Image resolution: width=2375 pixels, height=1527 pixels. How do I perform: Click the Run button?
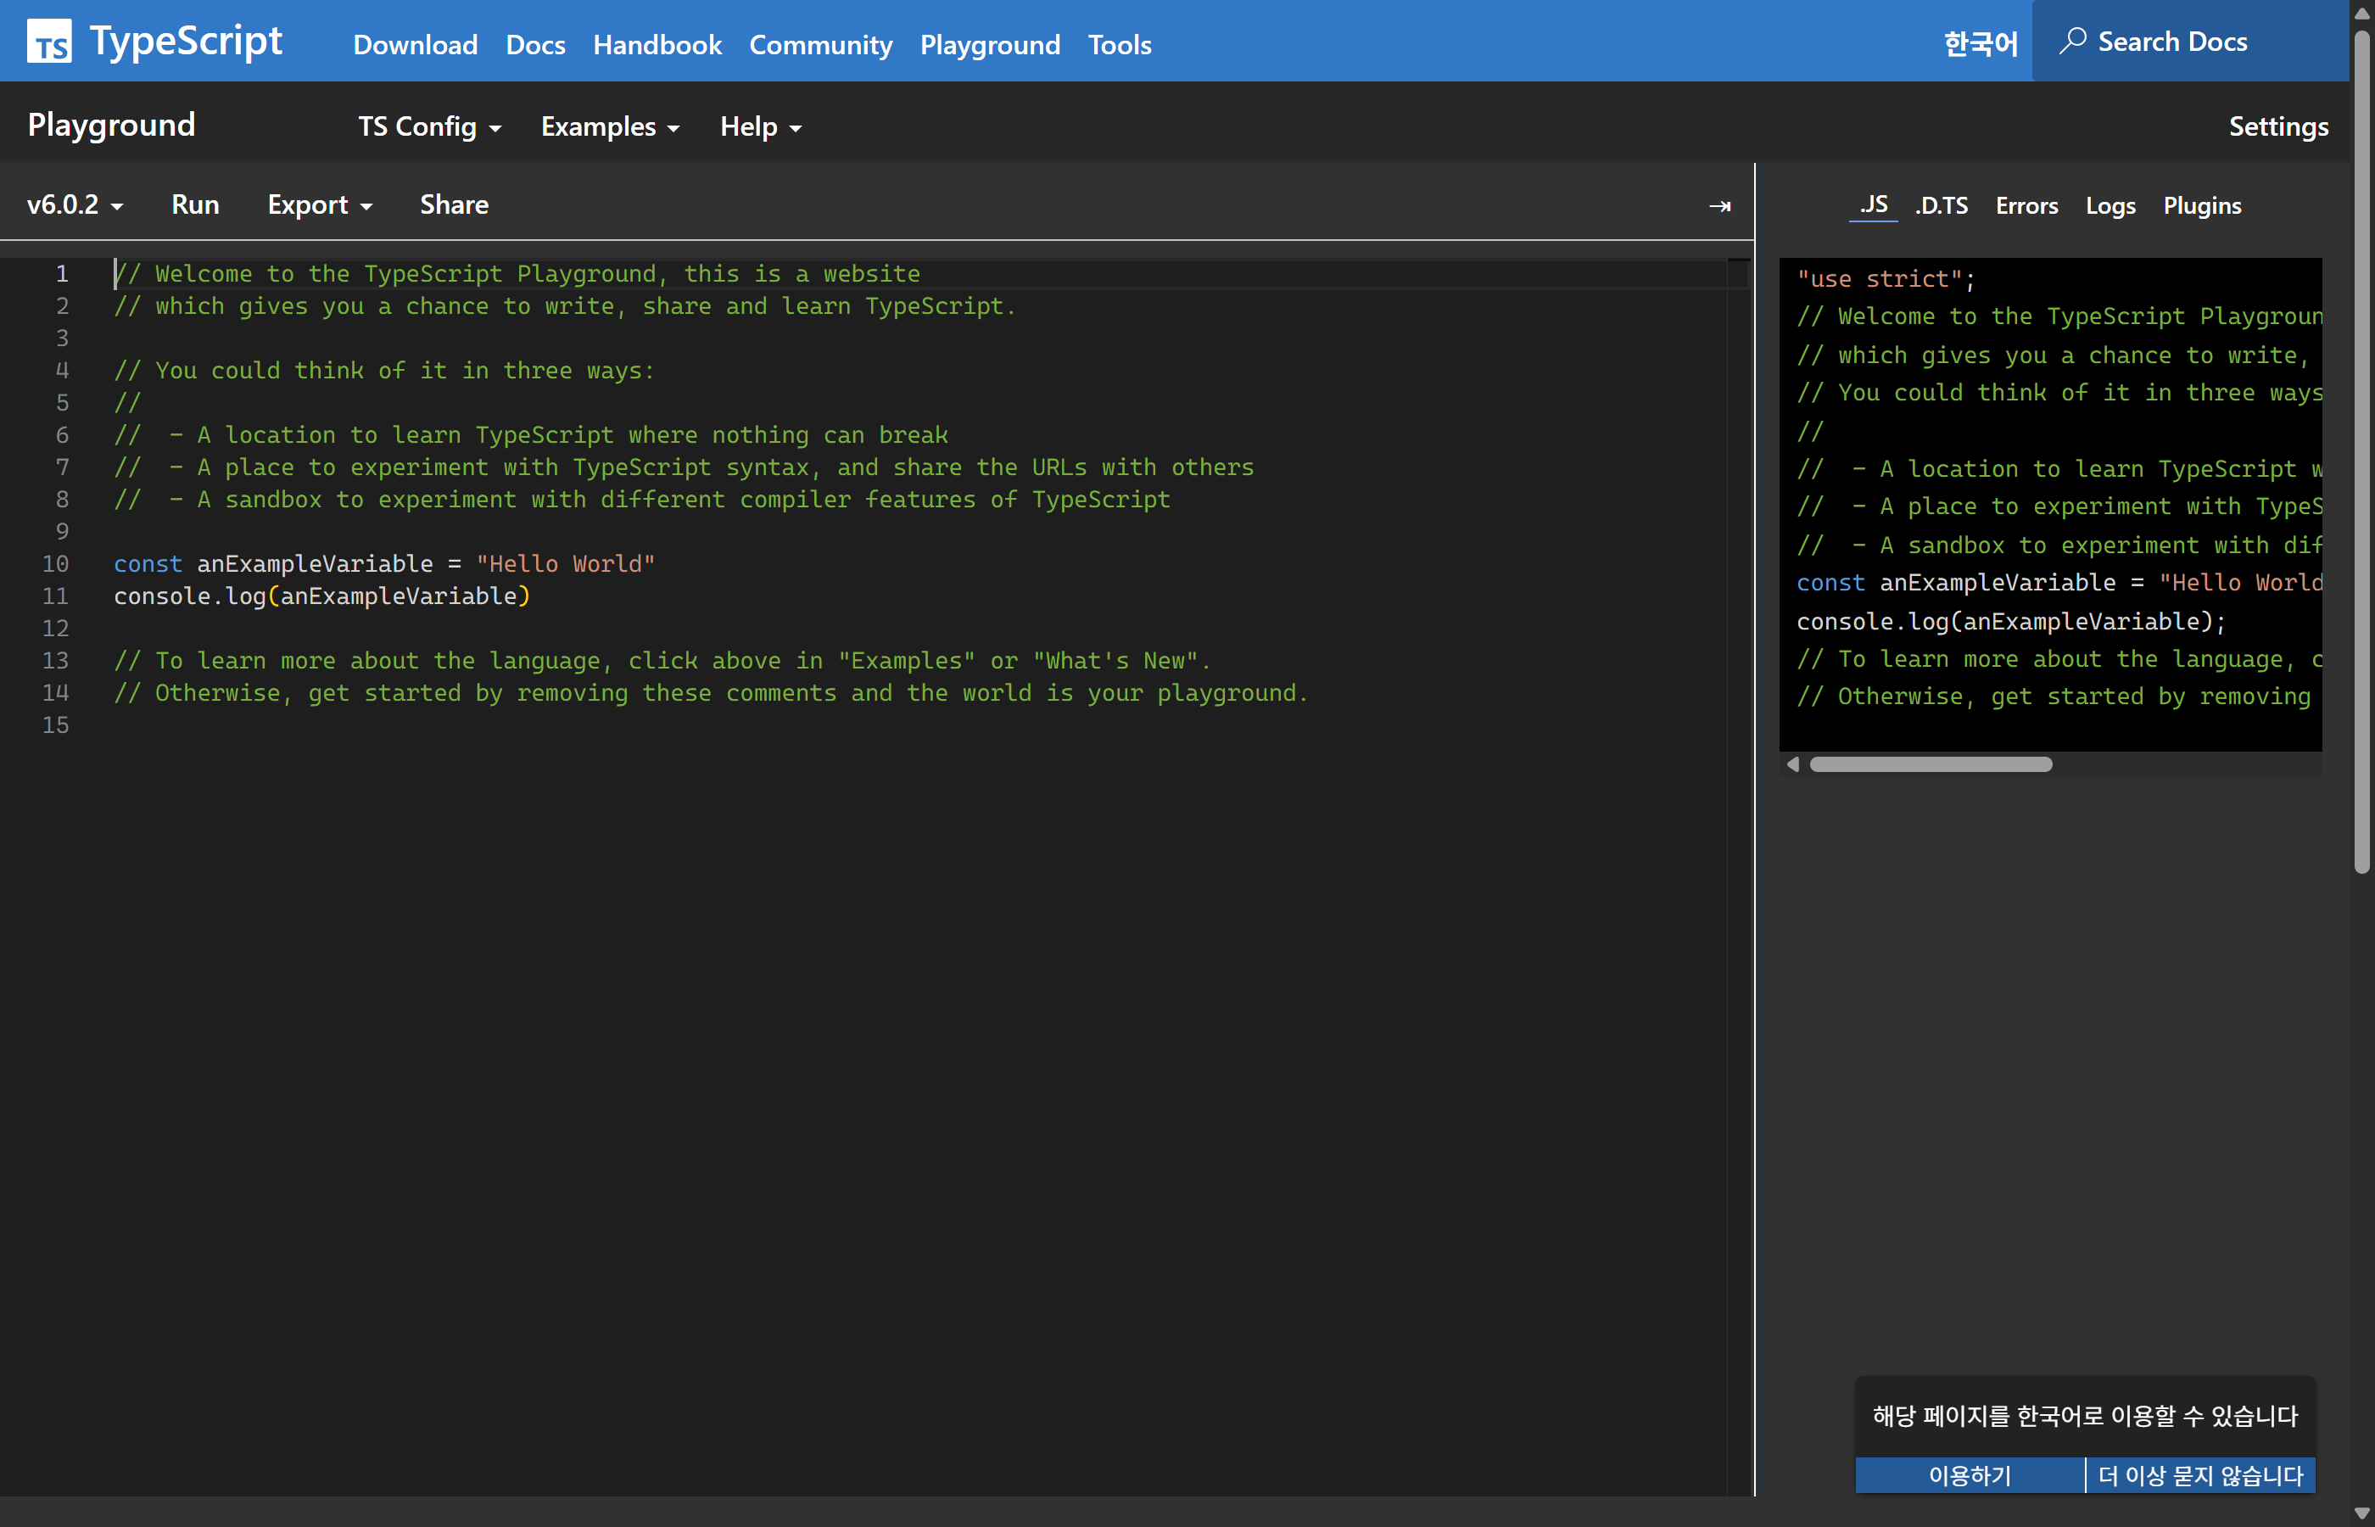tap(195, 204)
